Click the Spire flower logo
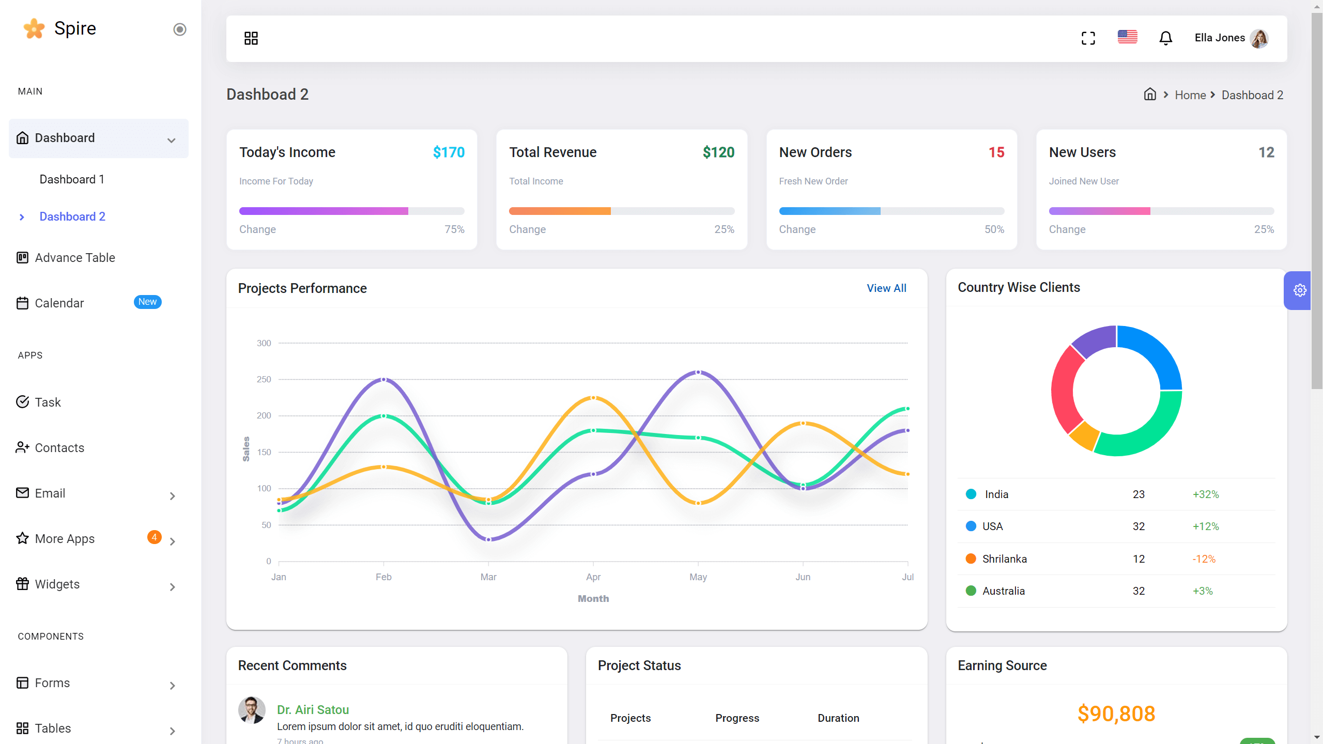The width and height of the screenshot is (1323, 744). [x=34, y=29]
